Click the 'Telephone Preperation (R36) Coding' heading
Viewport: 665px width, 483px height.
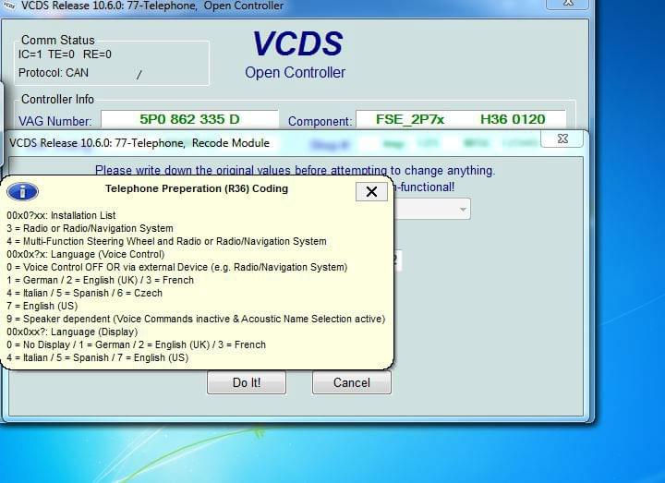[x=197, y=188]
